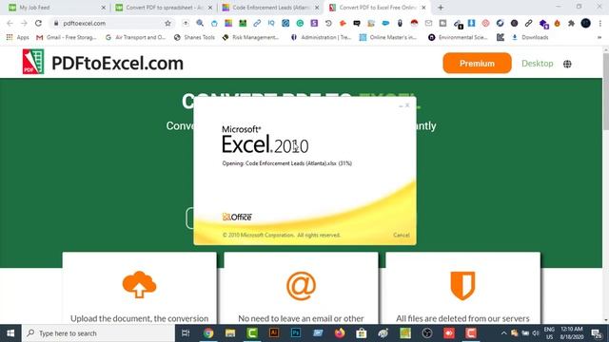The image size is (609, 342).
Task: Open Chrome from the taskbar
Action: click(x=208, y=333)
